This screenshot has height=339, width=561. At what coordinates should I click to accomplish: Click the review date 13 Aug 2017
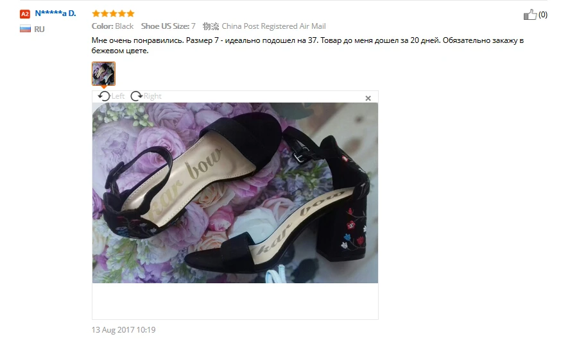tap(123, 330)
